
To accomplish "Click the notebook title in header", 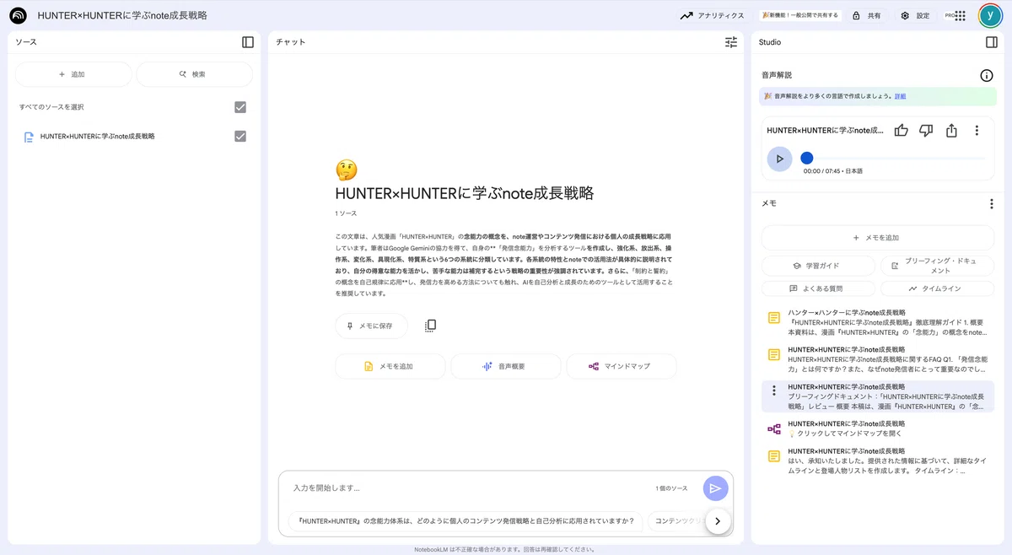I will tap(122, 15).
